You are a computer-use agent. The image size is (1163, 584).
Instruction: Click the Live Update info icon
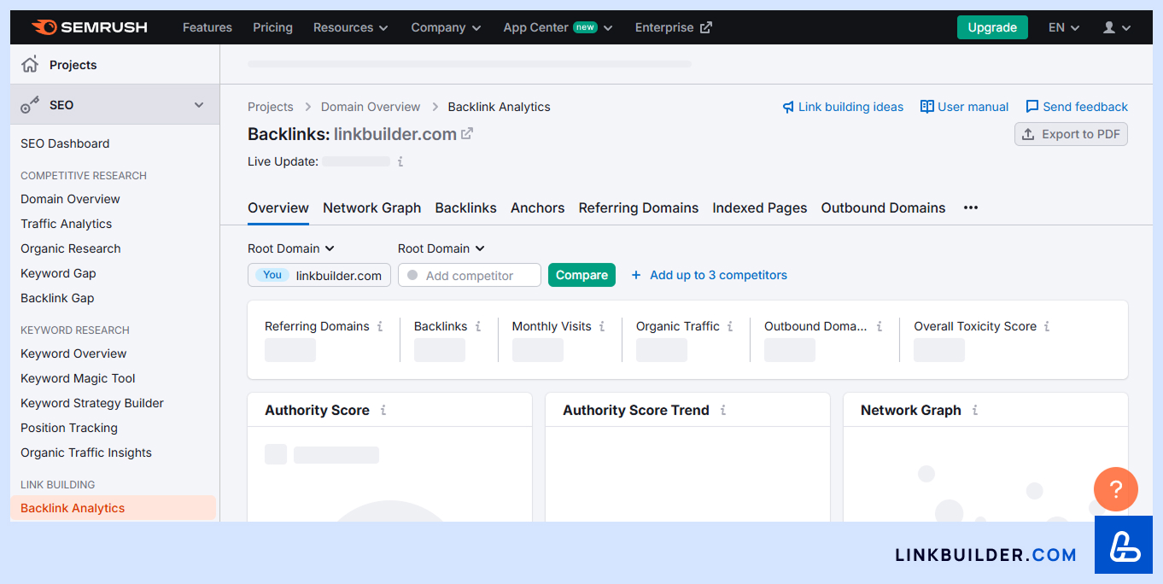[x=400, y=161]
